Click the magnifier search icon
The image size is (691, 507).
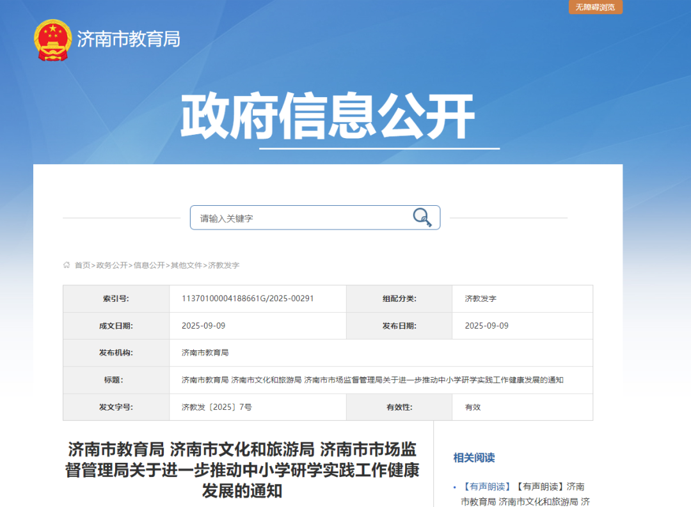click(x=422, y=217)
